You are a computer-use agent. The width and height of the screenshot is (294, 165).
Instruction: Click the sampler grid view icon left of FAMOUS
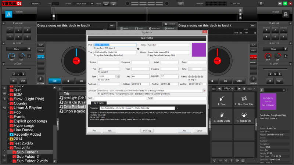pos(214,89)
